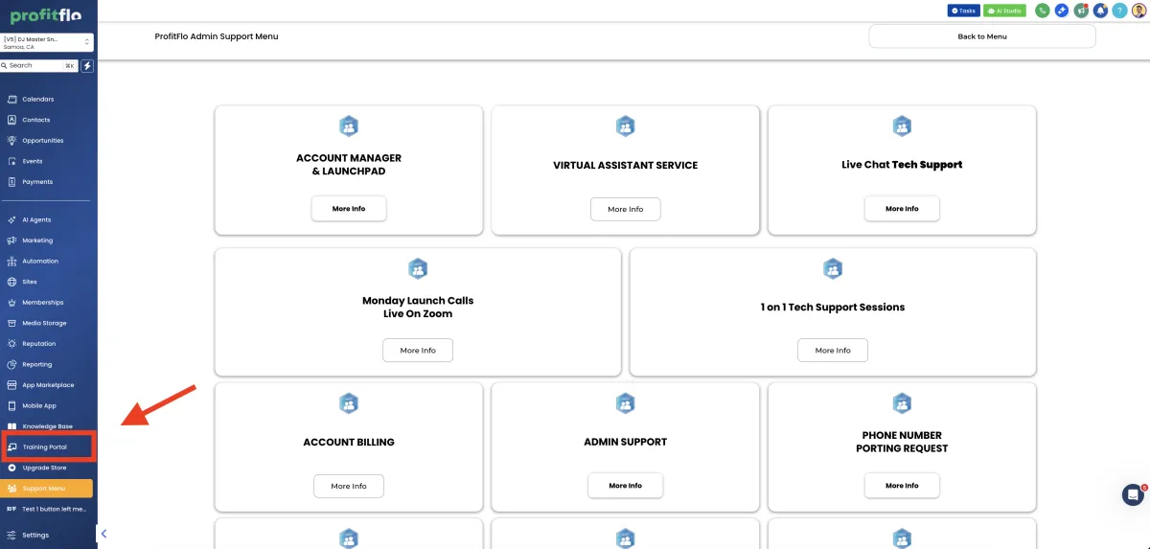1150x549 pixels.
Task: Open the Knowledge Base book icon
Action: [x=11, y=426]
